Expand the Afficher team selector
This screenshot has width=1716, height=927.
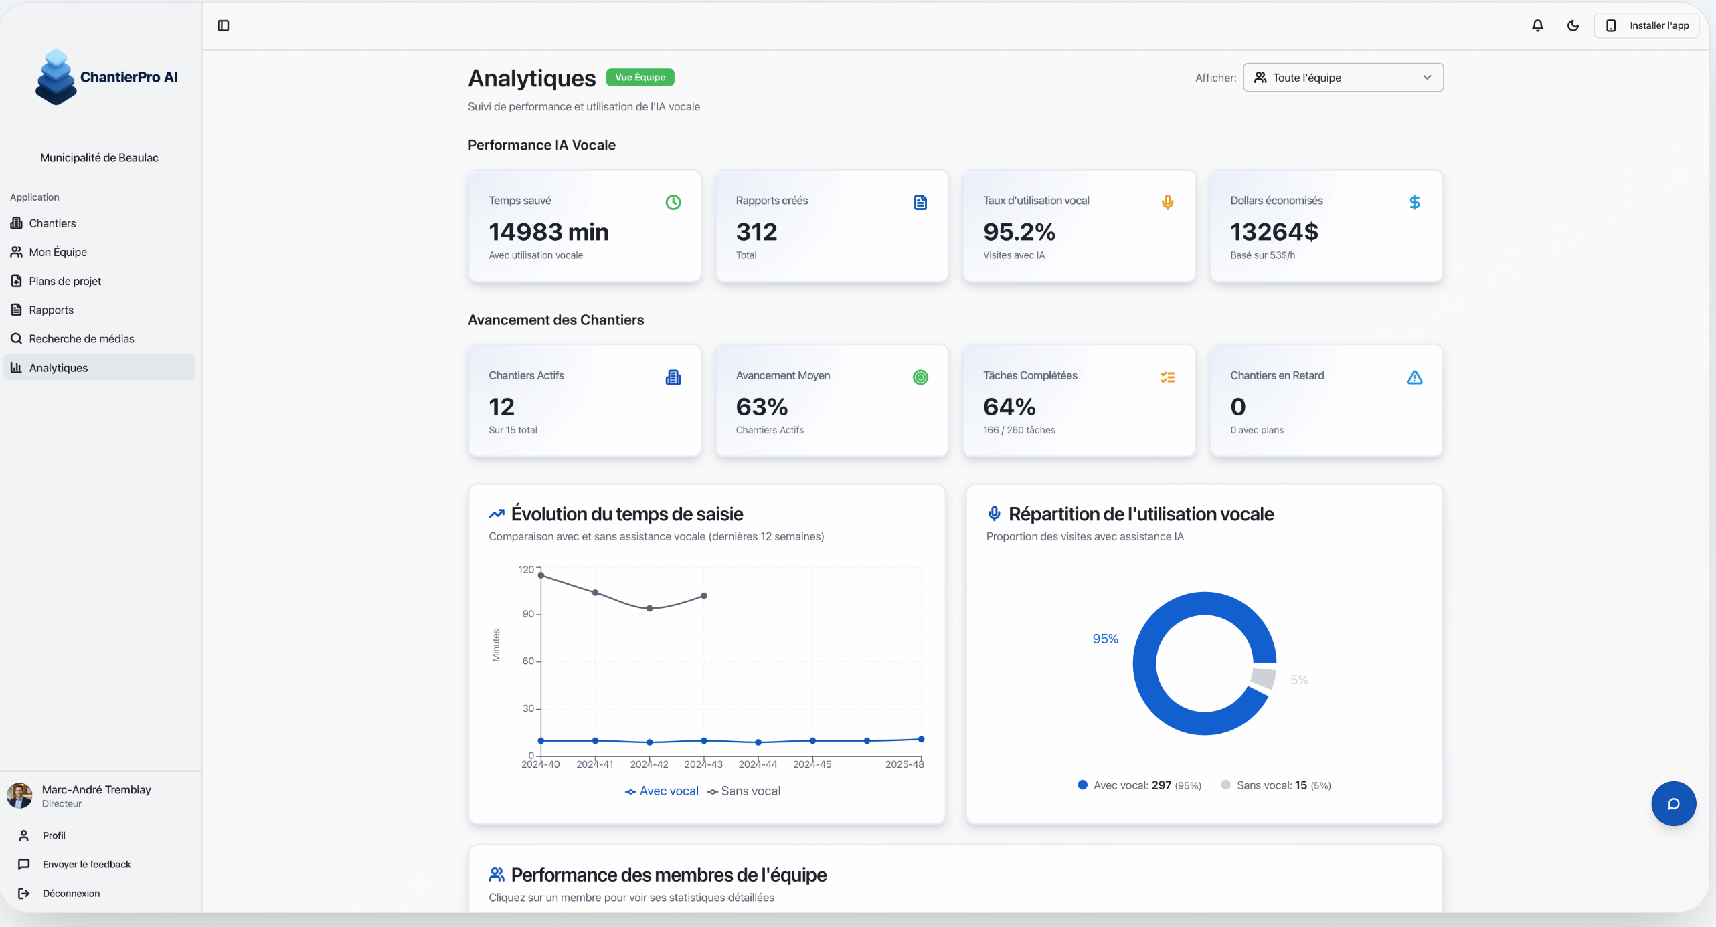(x=1342, y=77)
